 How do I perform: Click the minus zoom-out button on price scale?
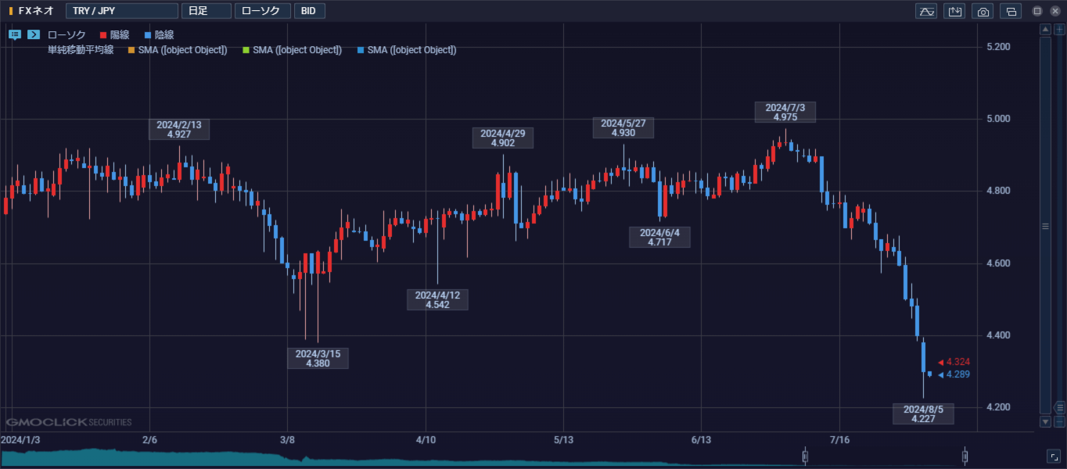tap(1059, 421)
